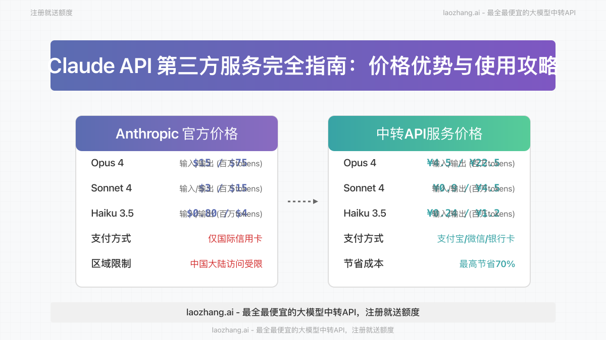Click 'Sonnet 4' in the Anthropic 官方价格 card
This screenshot has width=606, height=340.
click(x=111, y=188)
